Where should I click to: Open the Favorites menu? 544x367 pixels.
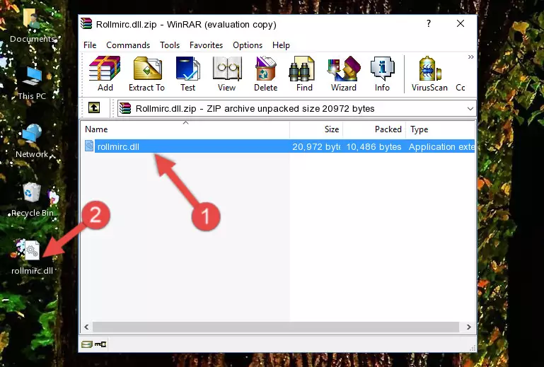click(206, 45)
